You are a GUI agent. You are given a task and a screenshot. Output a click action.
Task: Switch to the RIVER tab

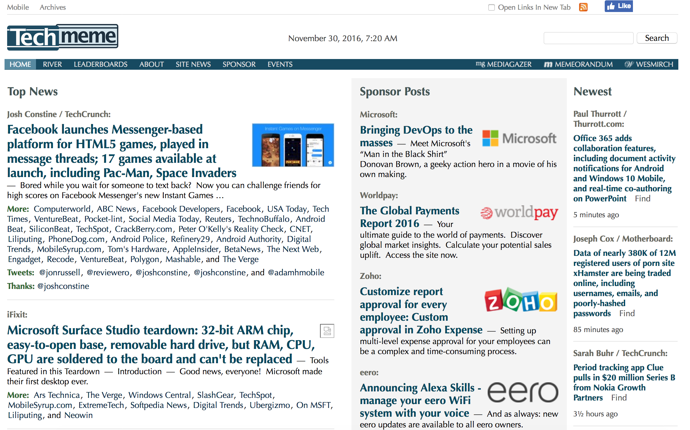52,64
